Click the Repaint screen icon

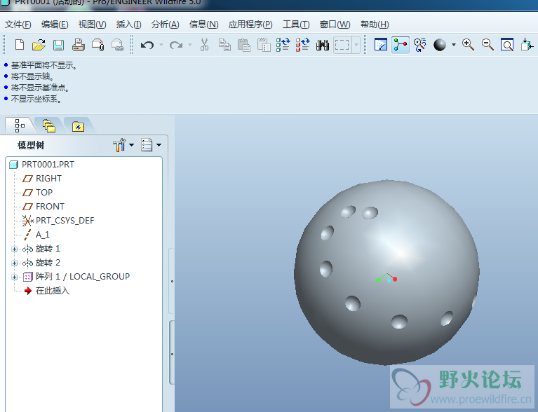pos(381,45)
